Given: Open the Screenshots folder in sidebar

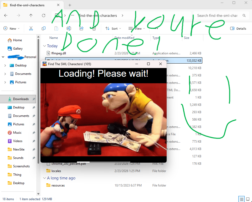Looking at the screenshot, I should click(21, 166).
